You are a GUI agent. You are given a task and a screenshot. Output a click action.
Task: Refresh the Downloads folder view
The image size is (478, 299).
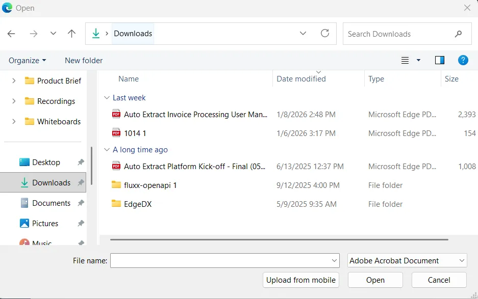[325, 33]
